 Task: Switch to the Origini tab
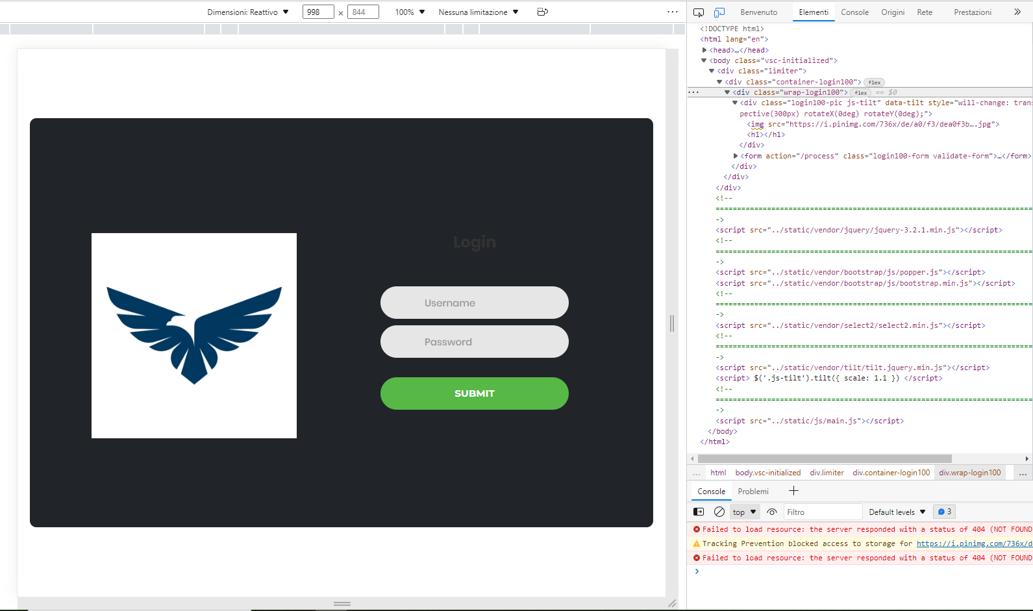(893, 12)
